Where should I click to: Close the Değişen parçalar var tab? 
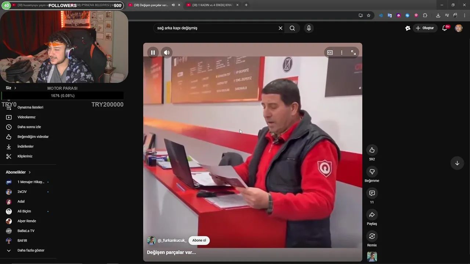point(179,5)
